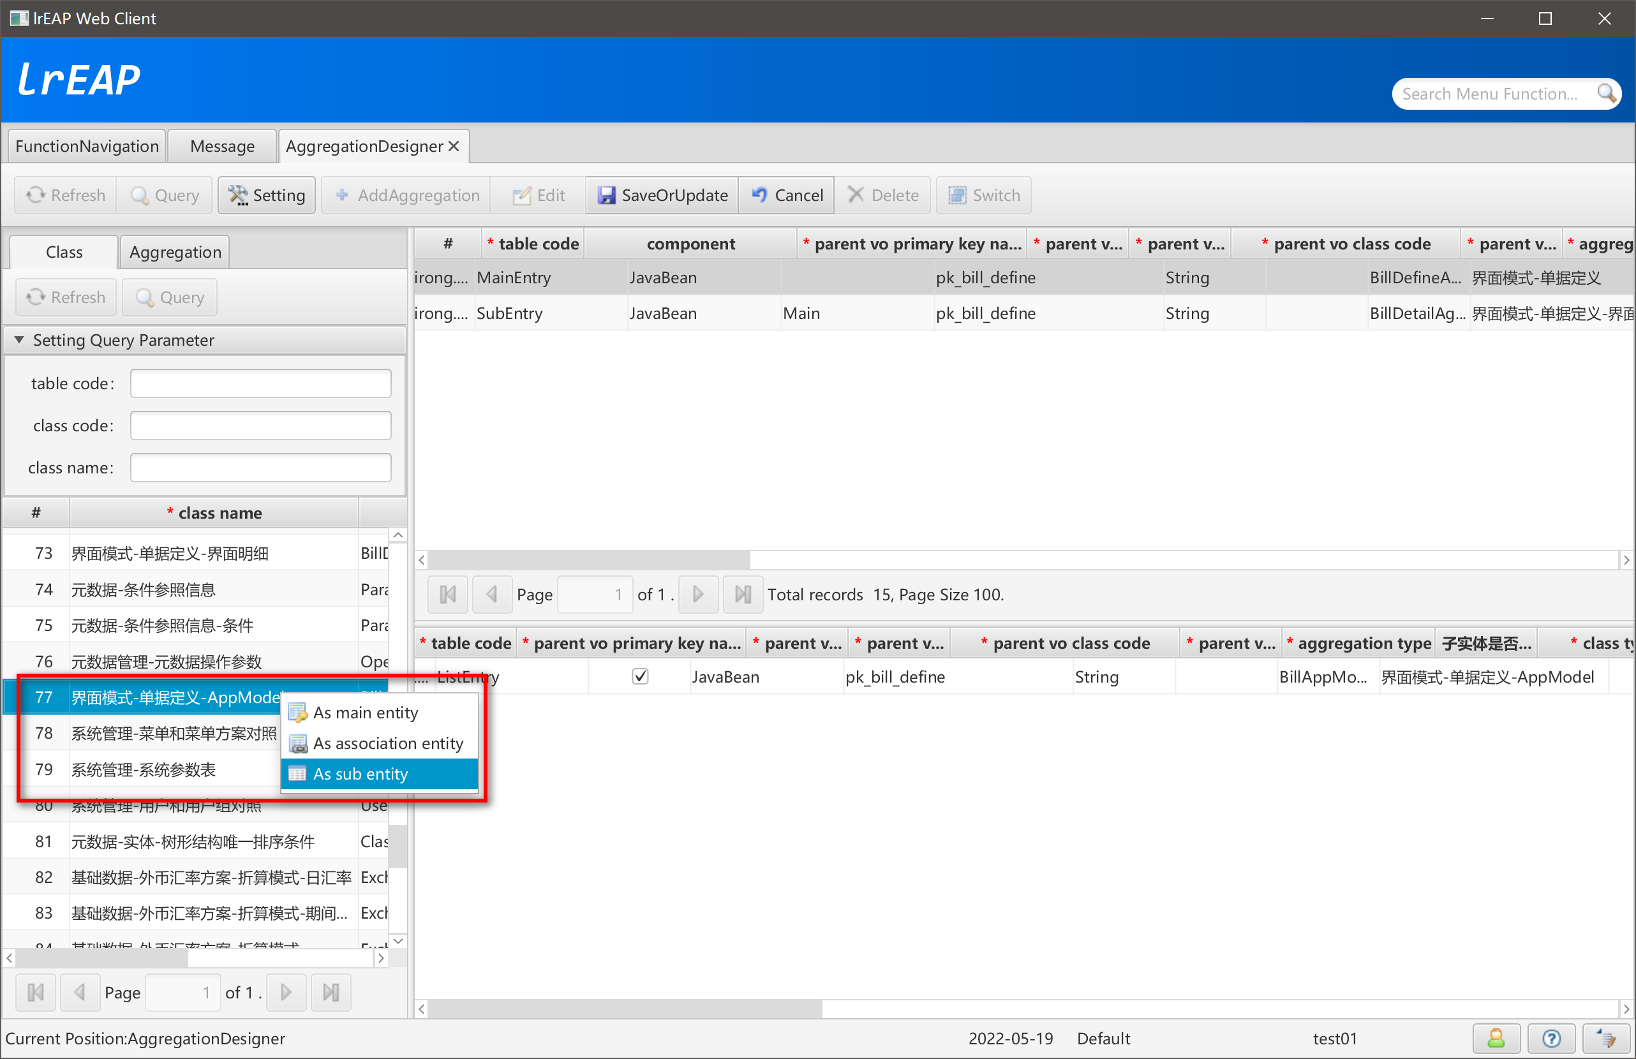Viewport: 1636px width, 1059px height.
Task: Choose As sub entity from context menu
Action: click(x=380, y=774)
